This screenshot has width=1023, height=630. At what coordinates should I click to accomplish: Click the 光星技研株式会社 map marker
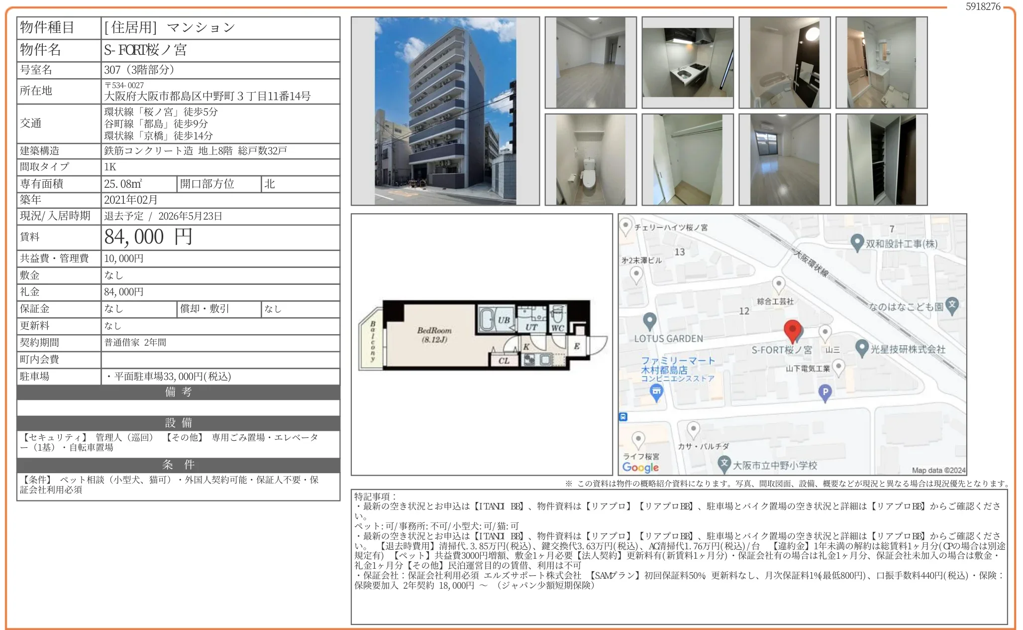862,348
